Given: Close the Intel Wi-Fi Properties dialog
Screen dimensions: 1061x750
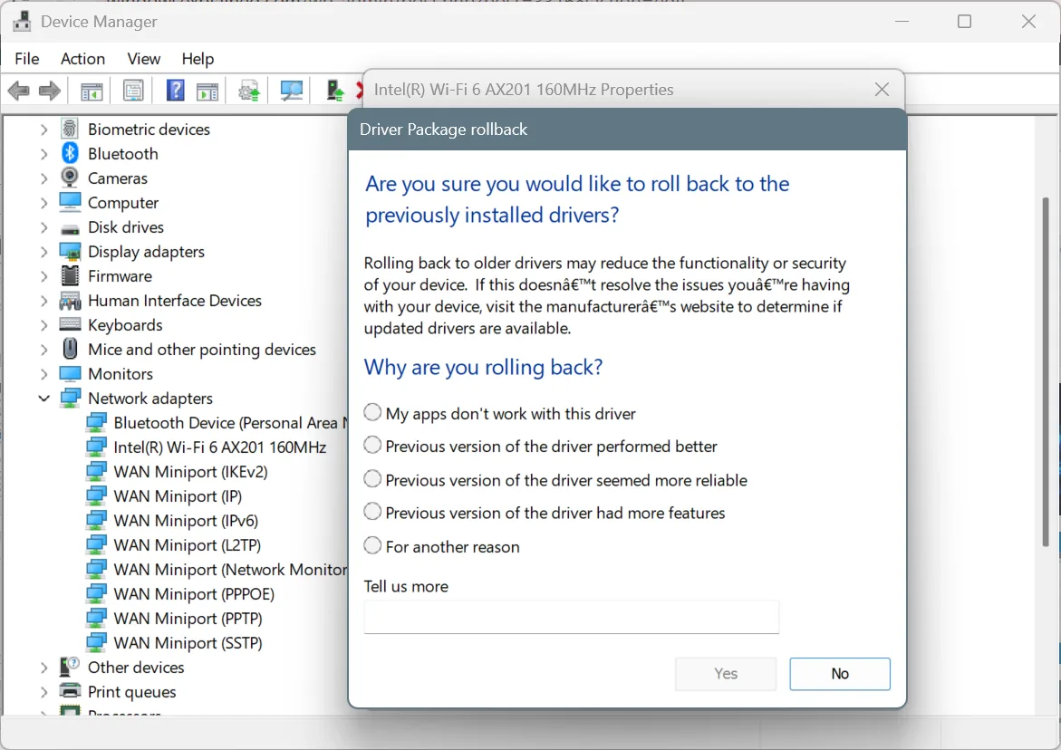Looking at the screenshot, I should [x=882, y=90].
